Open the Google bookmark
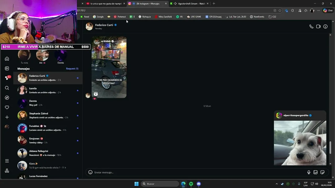The image size is (335, 188). click(98, 17)
